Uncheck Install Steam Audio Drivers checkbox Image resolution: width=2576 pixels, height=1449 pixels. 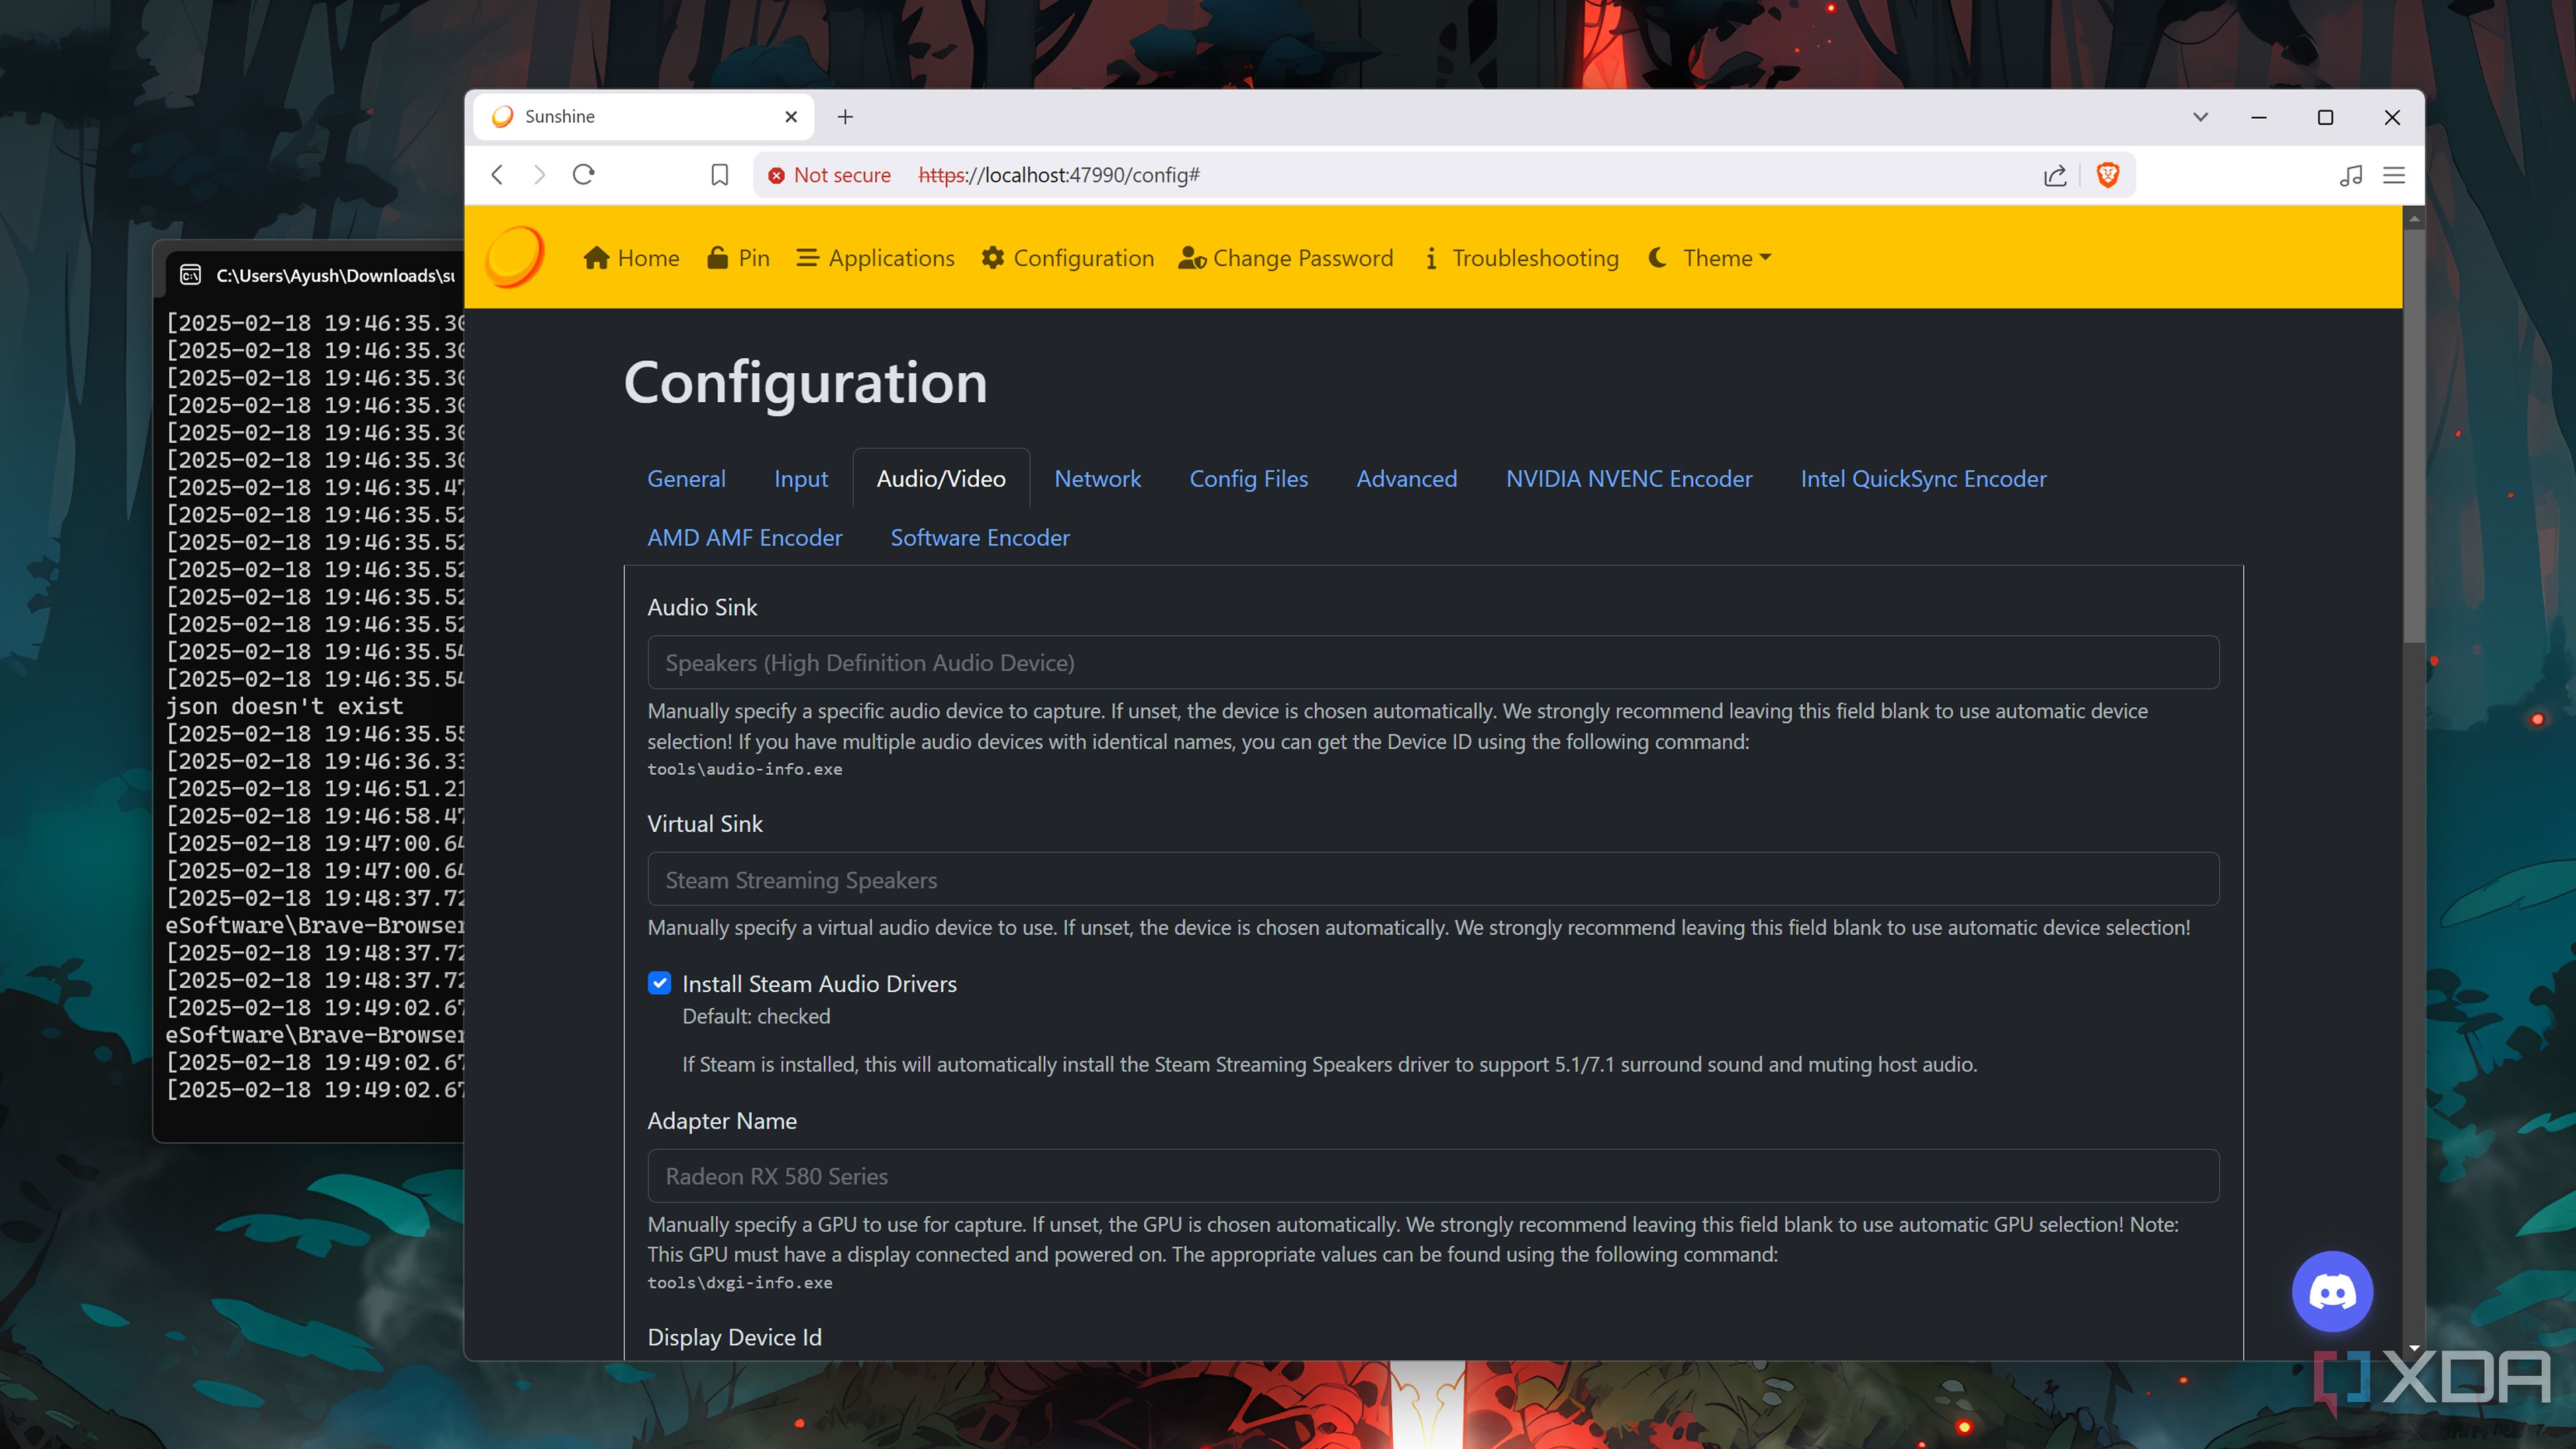(659, 984)
